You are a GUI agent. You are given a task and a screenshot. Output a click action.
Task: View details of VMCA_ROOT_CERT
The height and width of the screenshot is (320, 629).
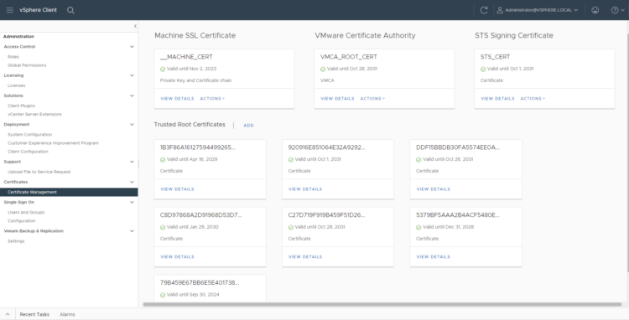click(337, 99)
